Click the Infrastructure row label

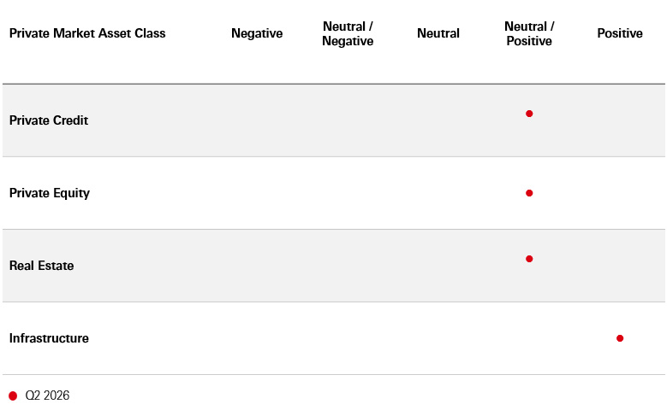[x=49, y=338]
